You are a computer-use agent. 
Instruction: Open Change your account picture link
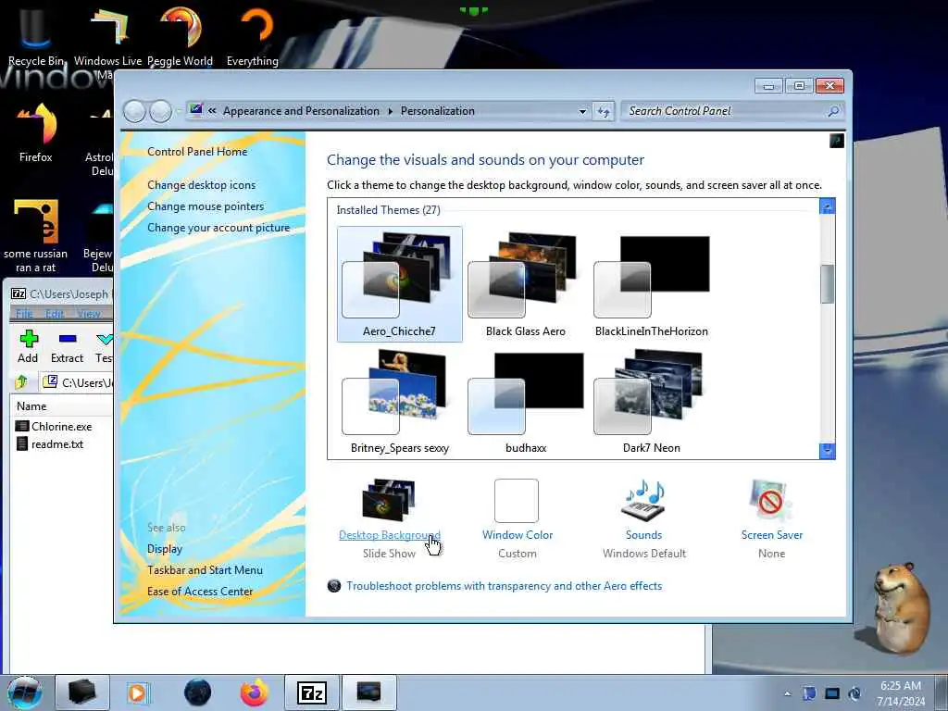tap(218, 228)
